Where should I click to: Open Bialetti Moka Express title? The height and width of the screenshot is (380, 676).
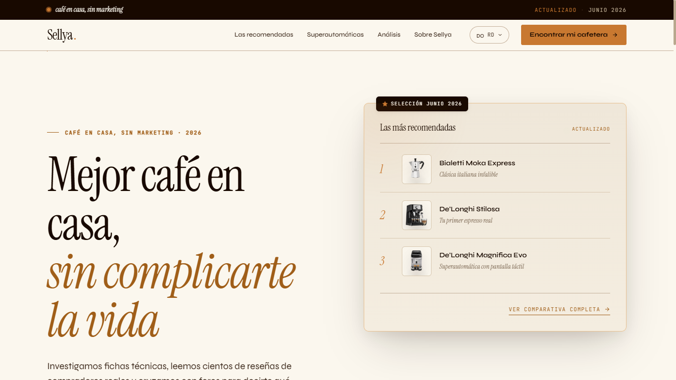click(x=477, y=163)
